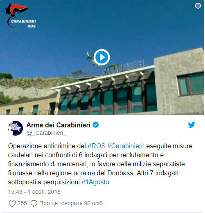This screenshot has width=205, height=213.
Task: Open the video info icon
Action: (x=198, y=6)
